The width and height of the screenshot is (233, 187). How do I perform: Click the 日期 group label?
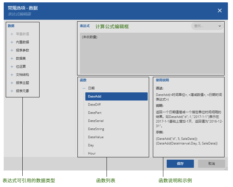click(x=91, y=88)
